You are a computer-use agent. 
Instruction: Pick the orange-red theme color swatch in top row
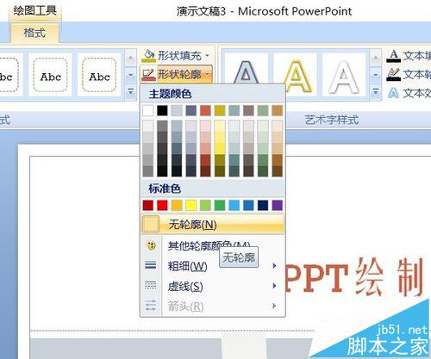[x=205, y=110]
